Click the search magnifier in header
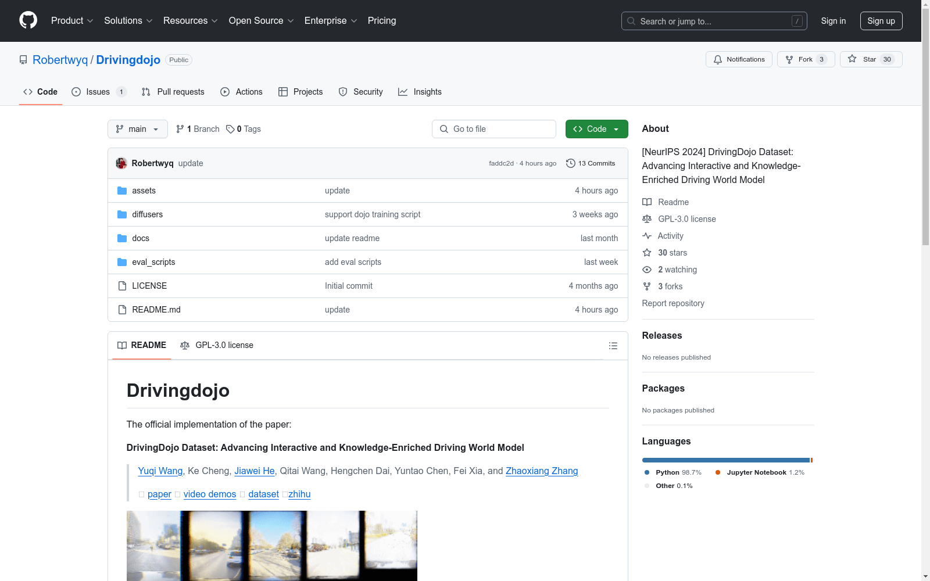 tap(631, 21)
